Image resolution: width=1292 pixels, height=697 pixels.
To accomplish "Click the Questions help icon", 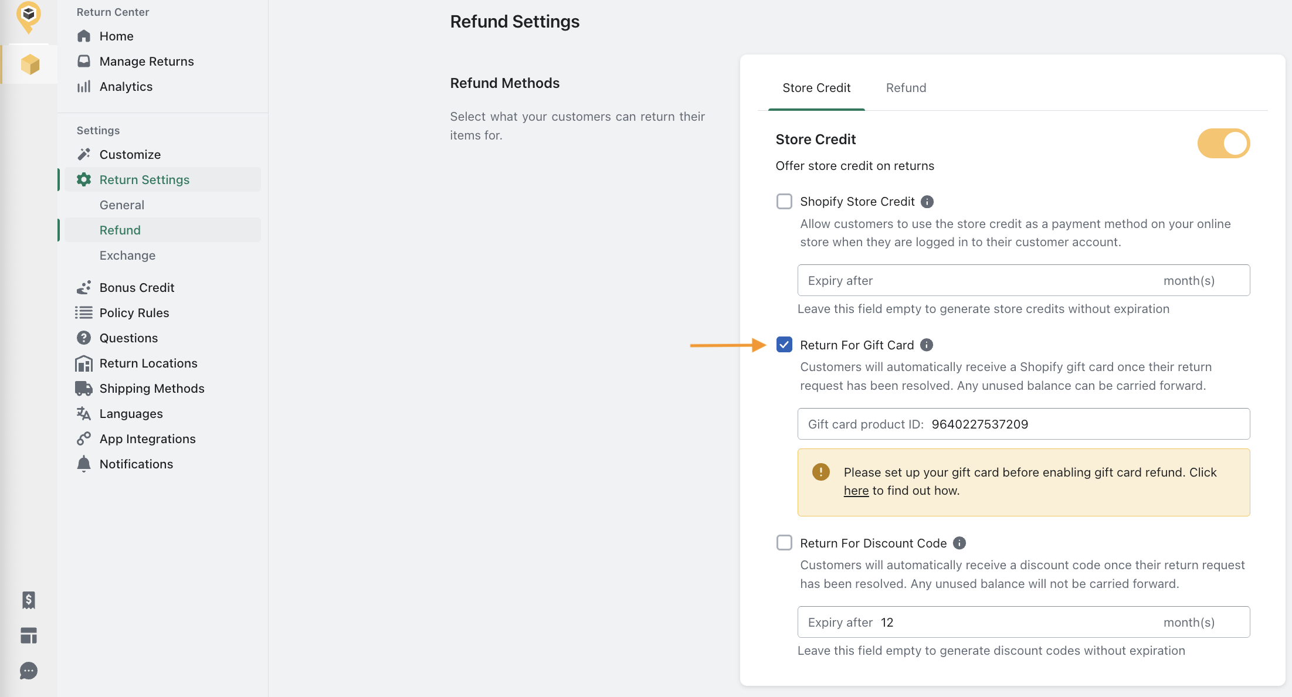I will tap(84, 338).
